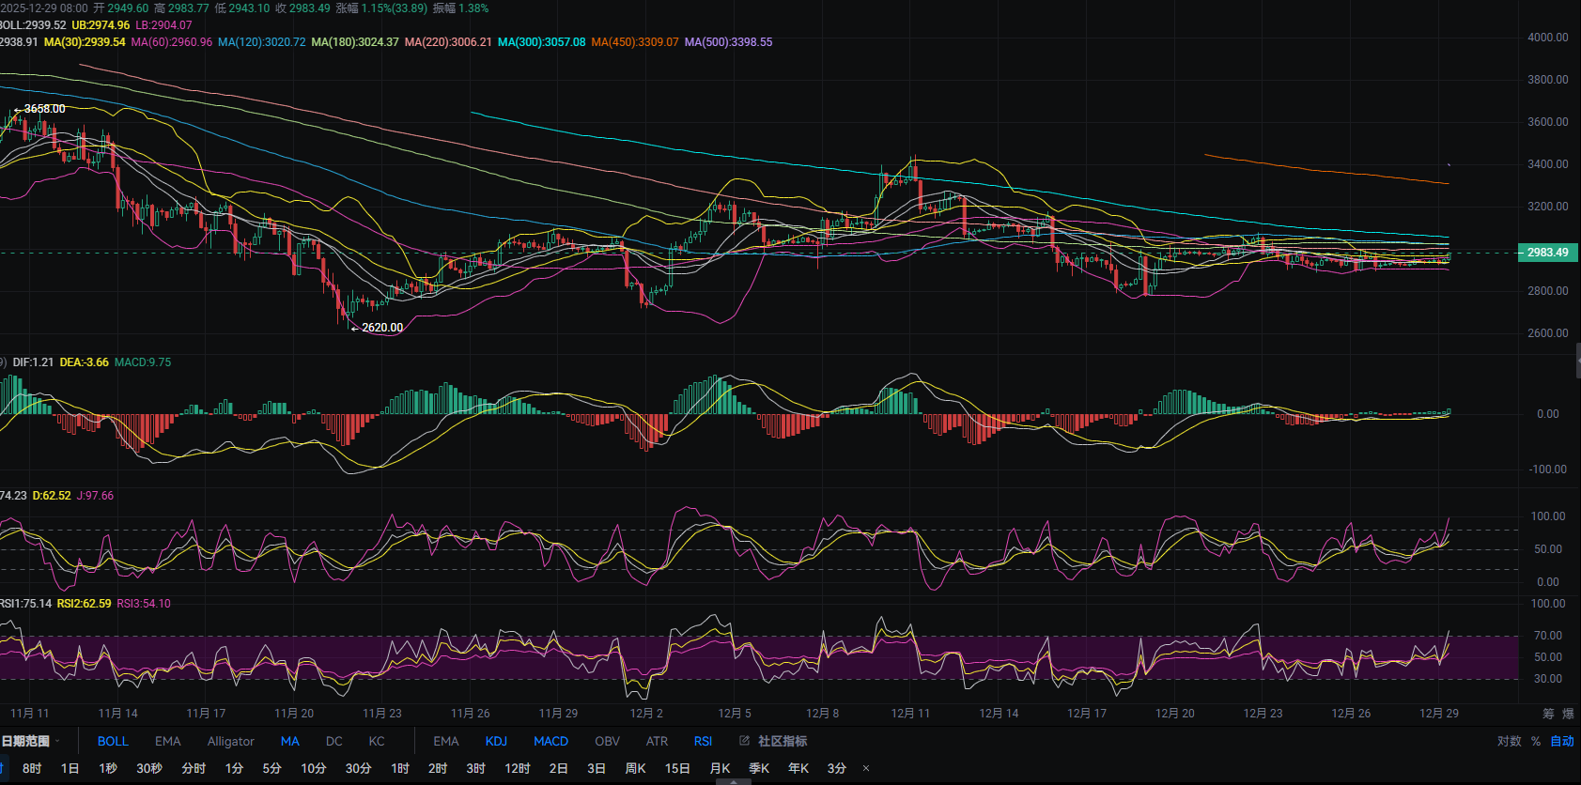Switch the price scale to % mode
1581x785 pixels.
point(1536,741)
